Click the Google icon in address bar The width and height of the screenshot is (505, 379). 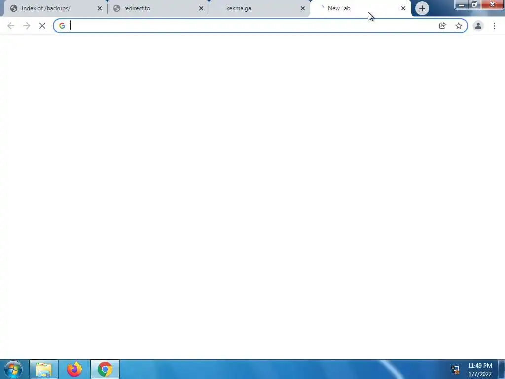point(62,26)
